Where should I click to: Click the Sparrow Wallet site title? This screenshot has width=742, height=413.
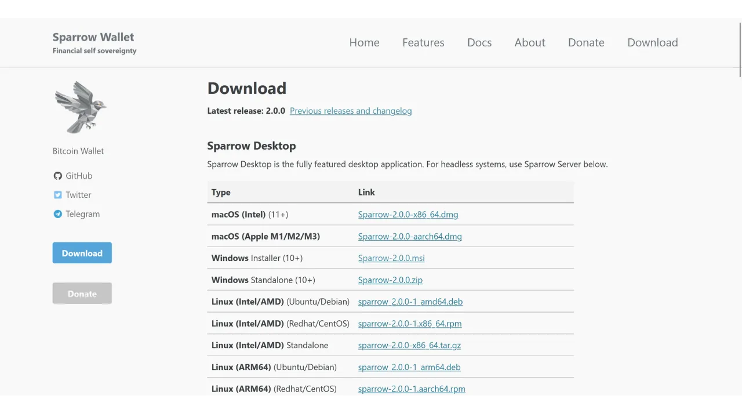click(x=93, y=37)
